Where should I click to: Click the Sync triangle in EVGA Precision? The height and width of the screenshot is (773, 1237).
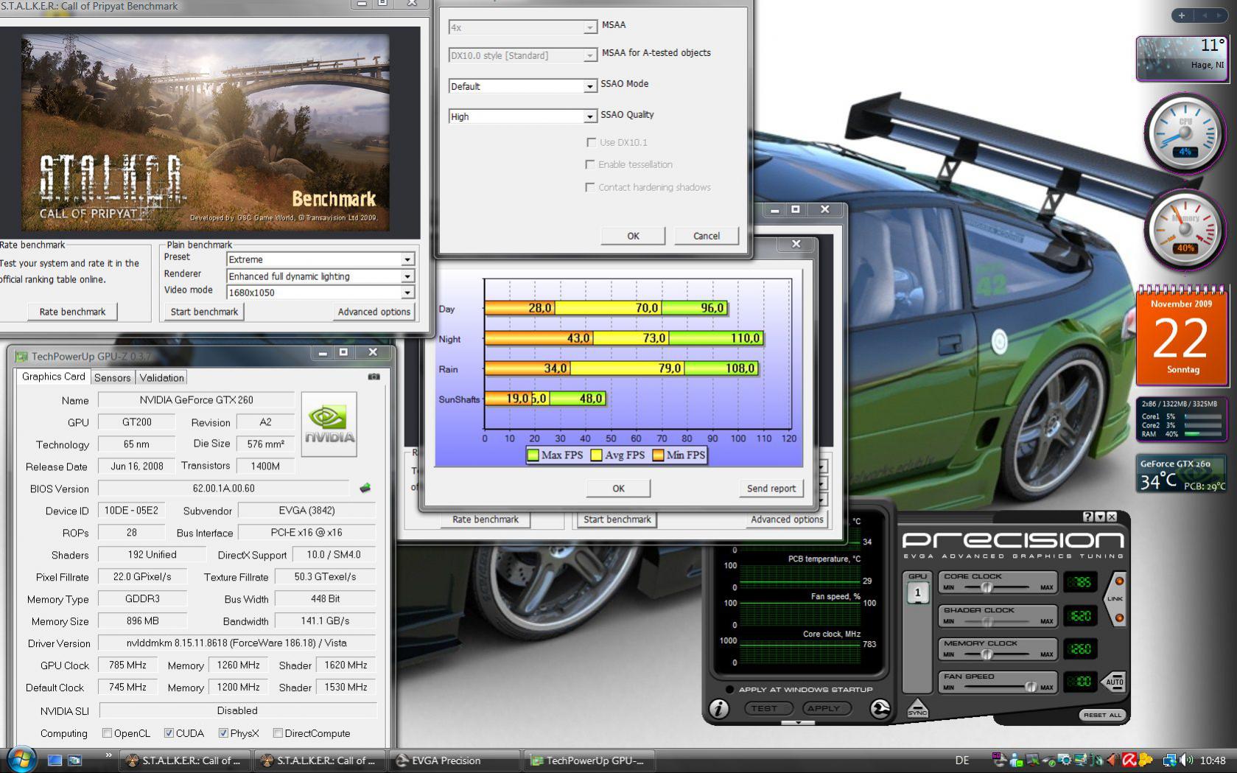pos(917,708)
